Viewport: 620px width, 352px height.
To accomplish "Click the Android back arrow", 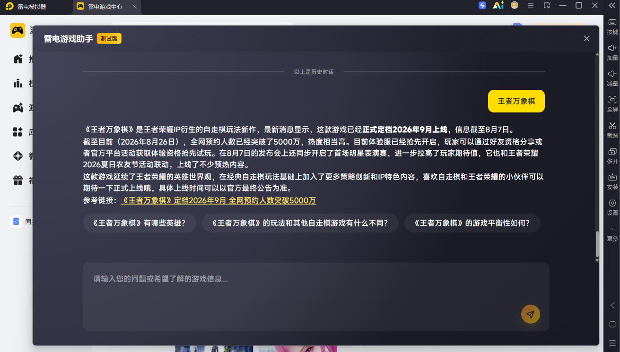I will pos(612,306).
